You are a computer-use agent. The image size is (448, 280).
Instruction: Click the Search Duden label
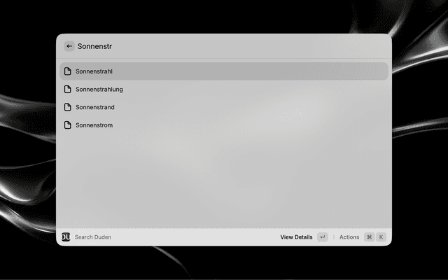[93, 237]
